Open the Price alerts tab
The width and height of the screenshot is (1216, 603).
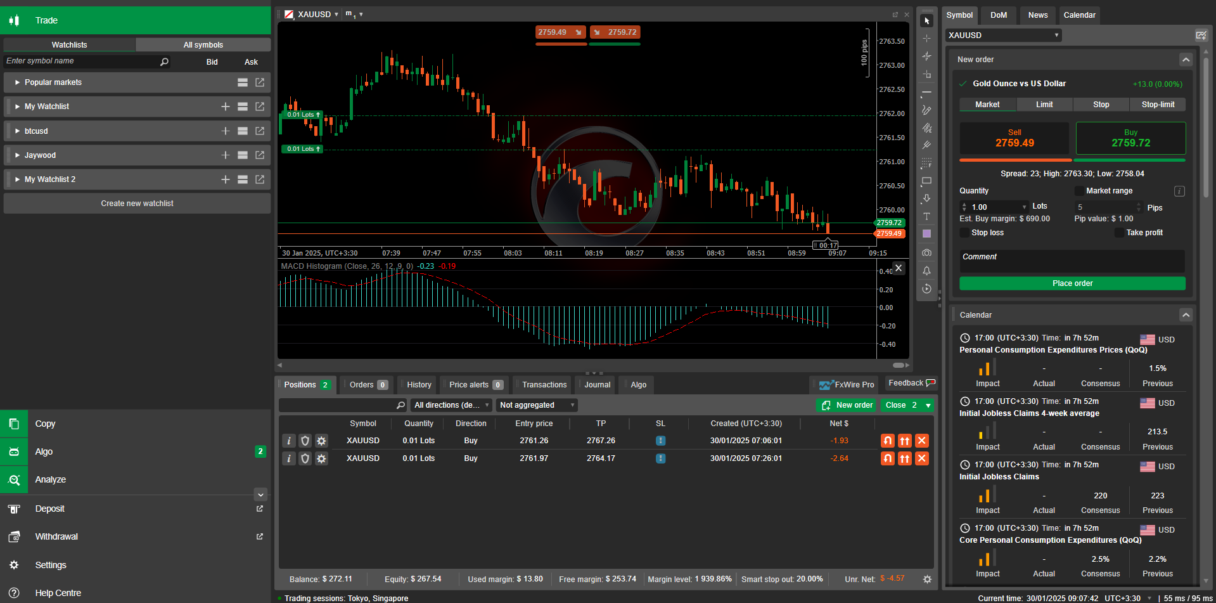[475, 385]
